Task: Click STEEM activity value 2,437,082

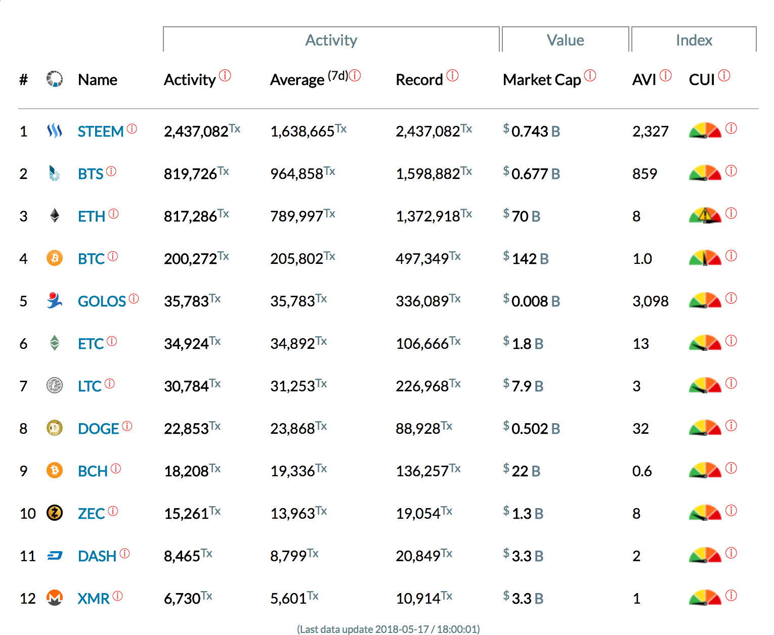Action: point(202,131)
